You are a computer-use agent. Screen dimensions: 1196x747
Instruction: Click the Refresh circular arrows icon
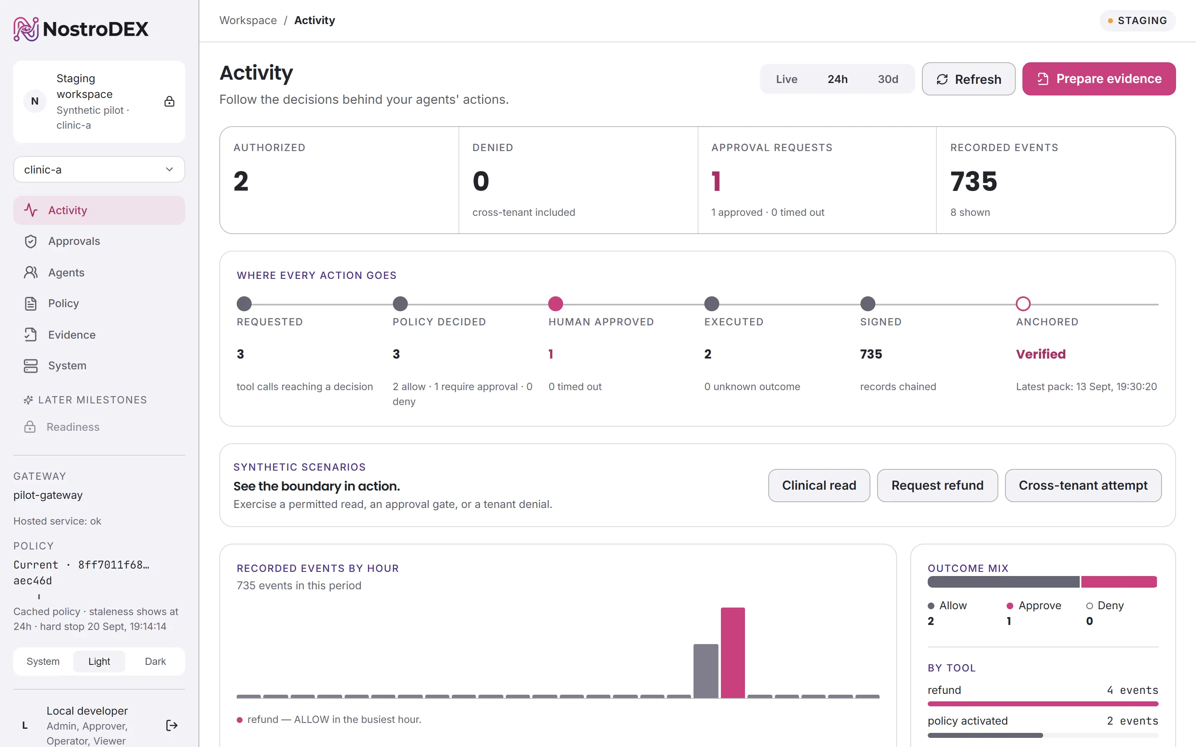[x=942, y=79]
